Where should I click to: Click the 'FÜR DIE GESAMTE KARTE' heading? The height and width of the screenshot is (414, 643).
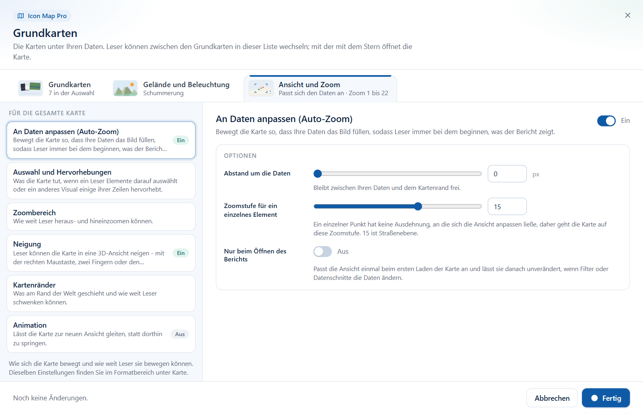point(47,113)
